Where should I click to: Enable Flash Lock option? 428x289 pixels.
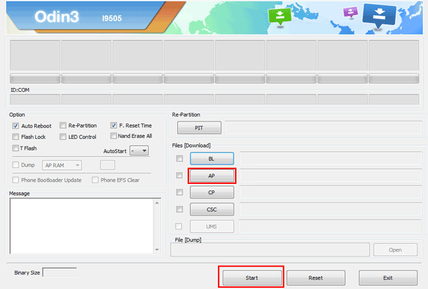coord(16,137)
